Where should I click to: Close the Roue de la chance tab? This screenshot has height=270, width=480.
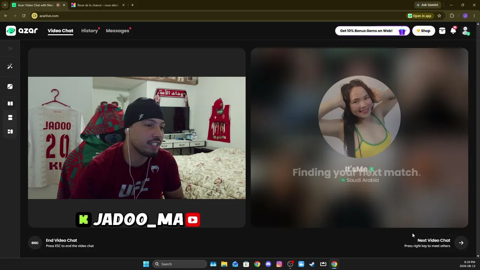(x=124, y=5)
